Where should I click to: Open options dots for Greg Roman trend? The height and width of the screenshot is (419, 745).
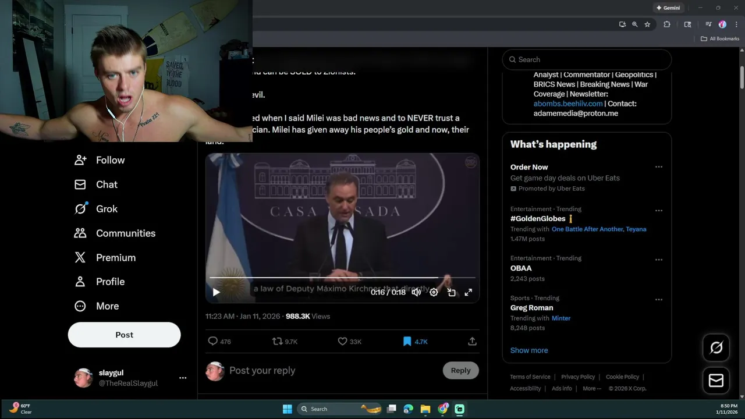tap(659, 300)
